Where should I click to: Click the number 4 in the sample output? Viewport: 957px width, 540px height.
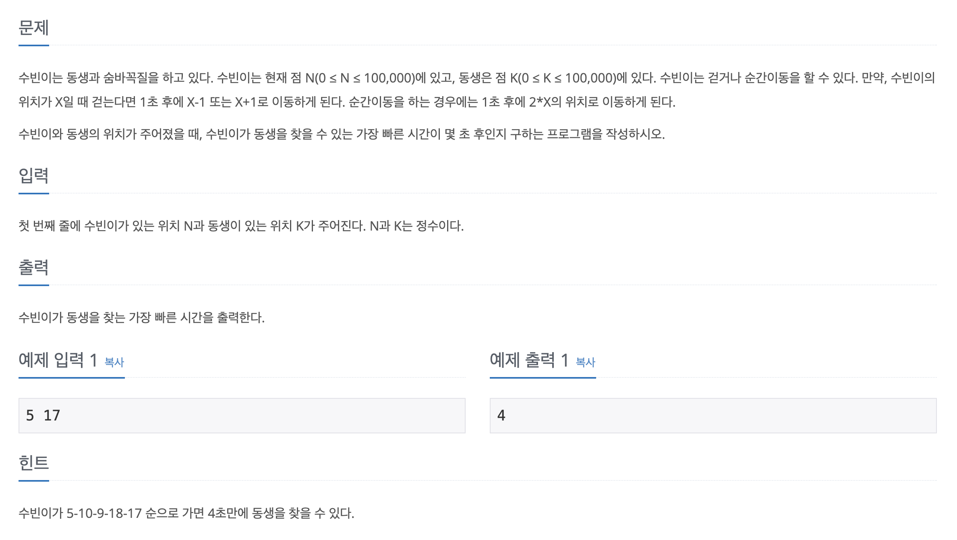(x=501, y=415)
